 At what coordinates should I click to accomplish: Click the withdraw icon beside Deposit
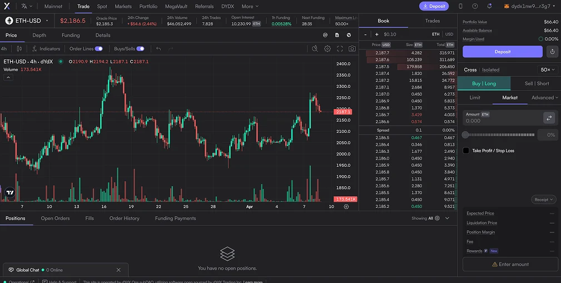pos(552,52)
